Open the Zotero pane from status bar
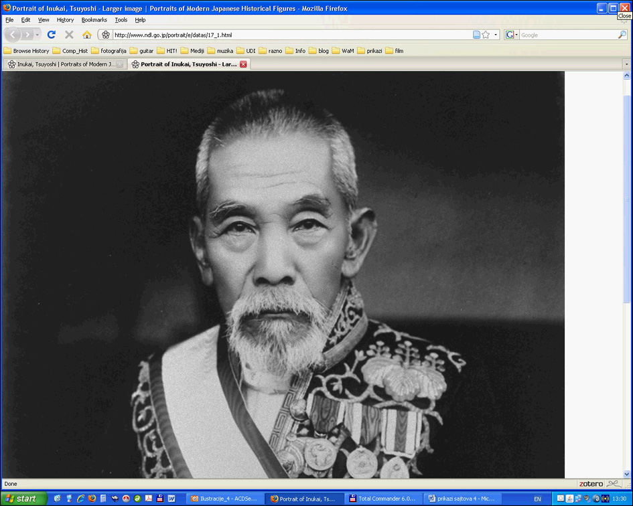Image resolution: width=633 pixels, height=506 pixels. click(590, 484)
